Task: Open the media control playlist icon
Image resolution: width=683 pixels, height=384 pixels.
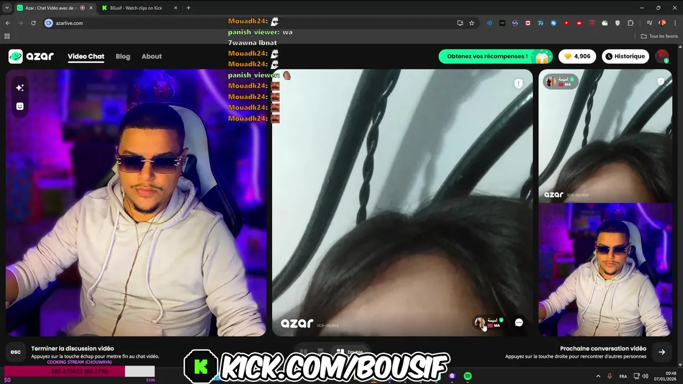Action: point(649,23)
